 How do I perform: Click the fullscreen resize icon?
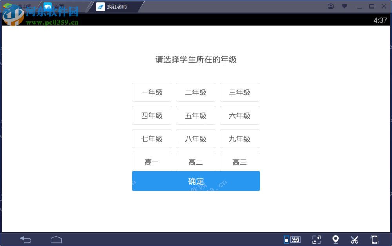pyautogui.click(x=316, y=239)
